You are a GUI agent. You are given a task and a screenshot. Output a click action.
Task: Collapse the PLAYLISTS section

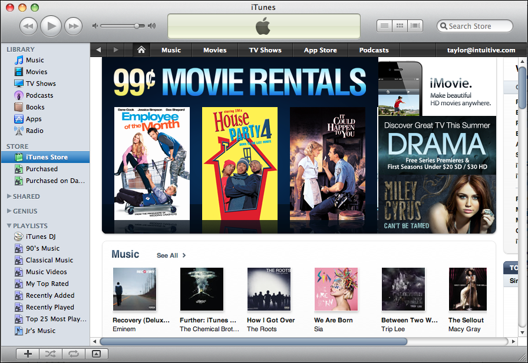click(x=9, y=226)
